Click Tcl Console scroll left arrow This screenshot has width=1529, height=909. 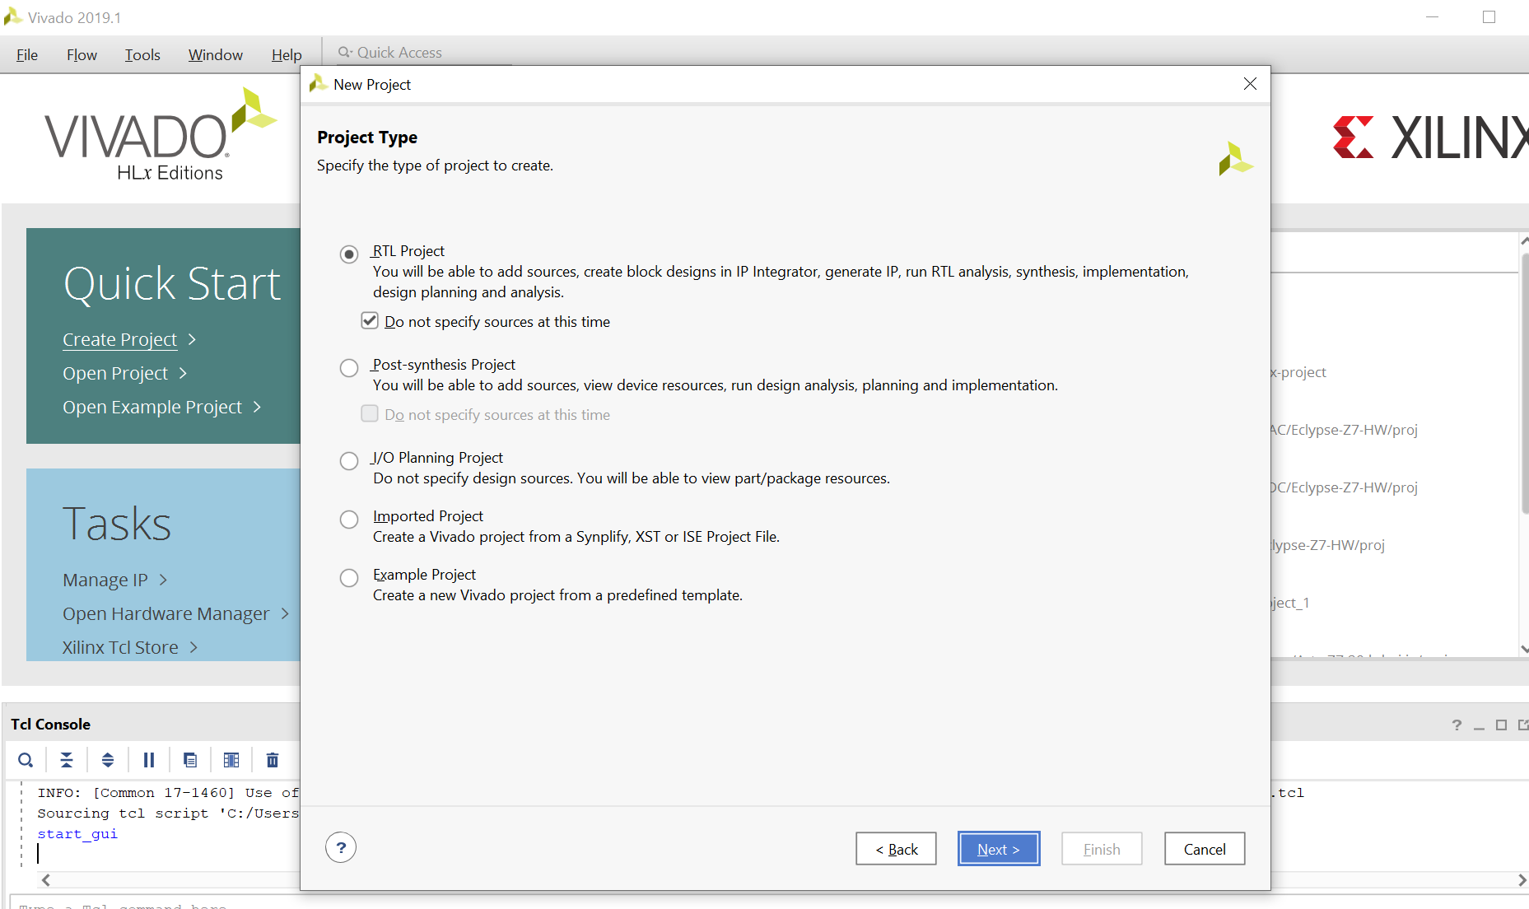tap(46, 880)
